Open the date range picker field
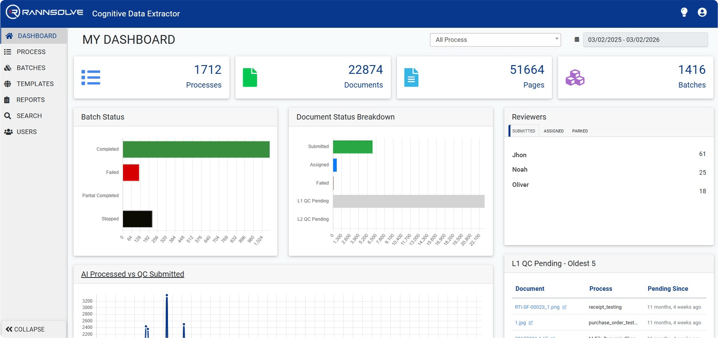The image size is (718, 338). [x=645, y=40]
